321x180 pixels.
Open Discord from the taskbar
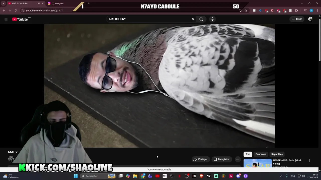(238, 176)
